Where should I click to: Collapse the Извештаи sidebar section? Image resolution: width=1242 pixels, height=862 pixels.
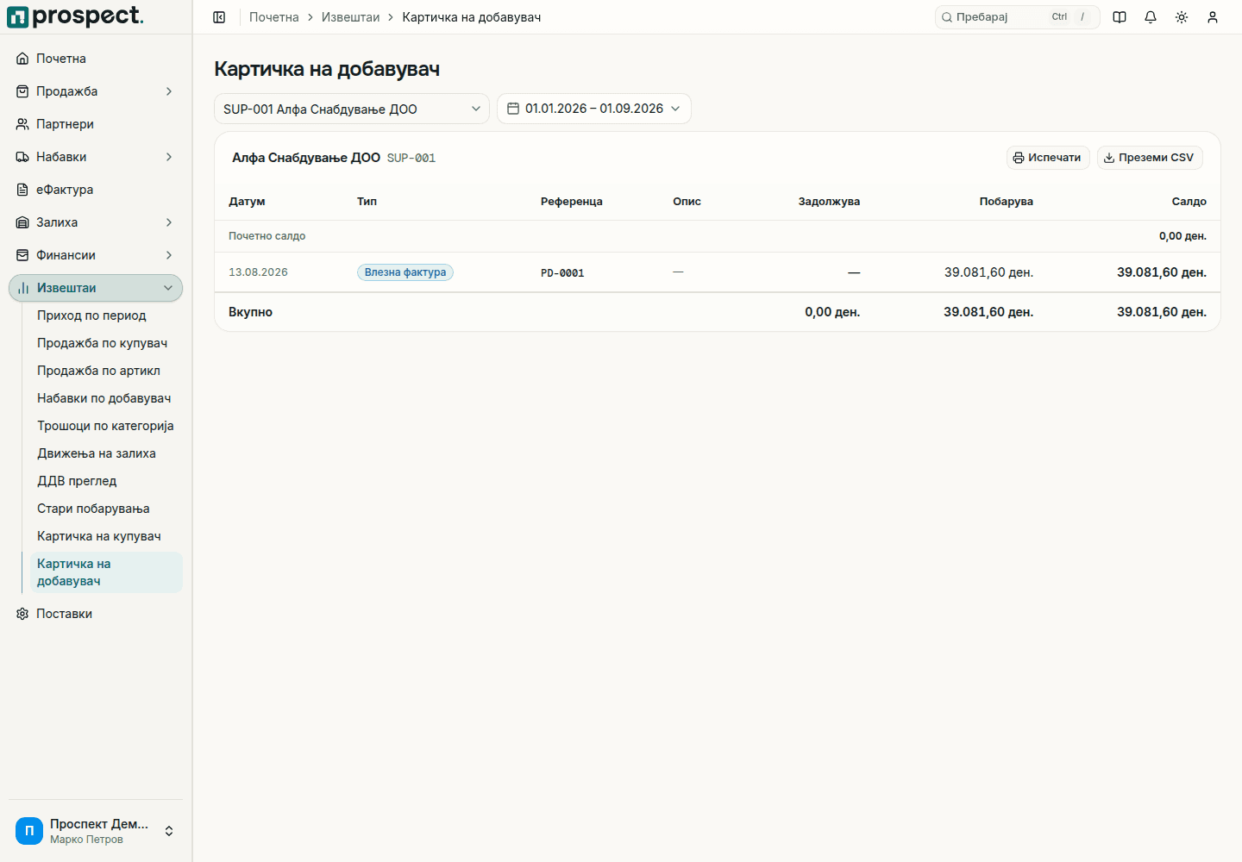(96, 288)
